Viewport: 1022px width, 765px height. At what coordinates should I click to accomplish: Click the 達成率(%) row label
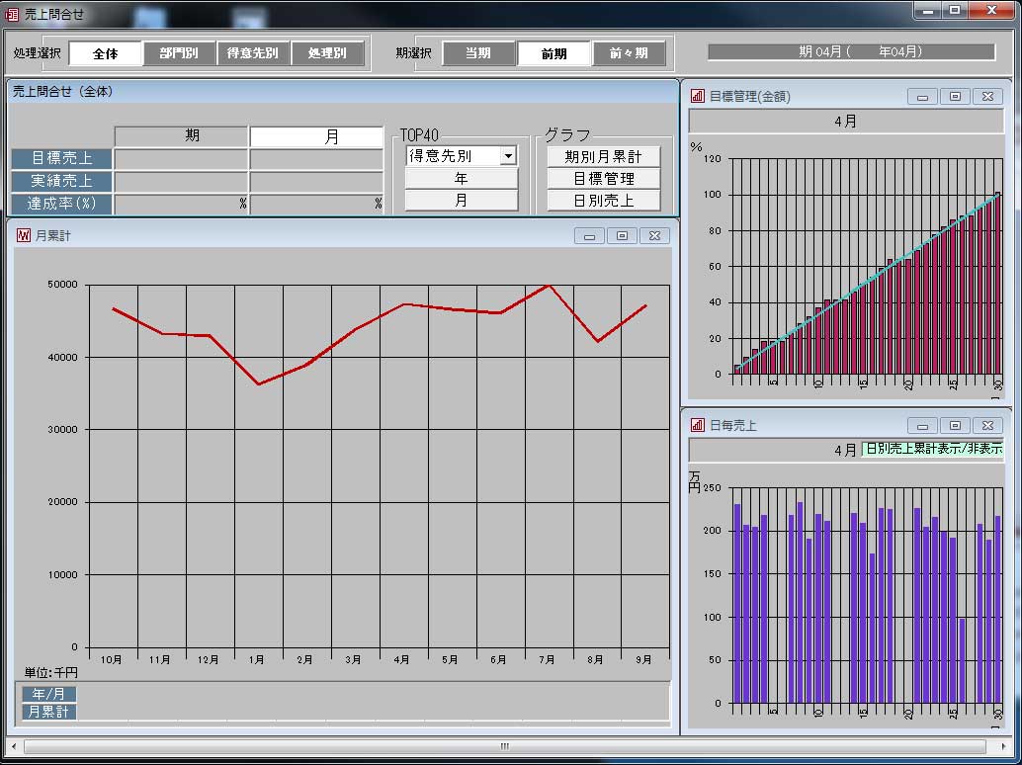[62, 204]
